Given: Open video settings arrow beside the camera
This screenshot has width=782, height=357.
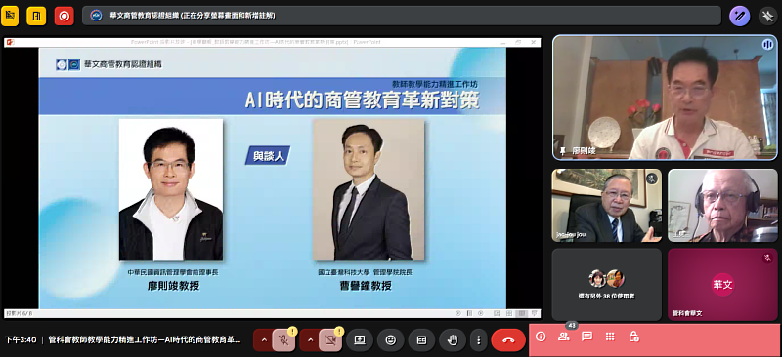Looking at the screenshot, I should [x=310, y=340].
